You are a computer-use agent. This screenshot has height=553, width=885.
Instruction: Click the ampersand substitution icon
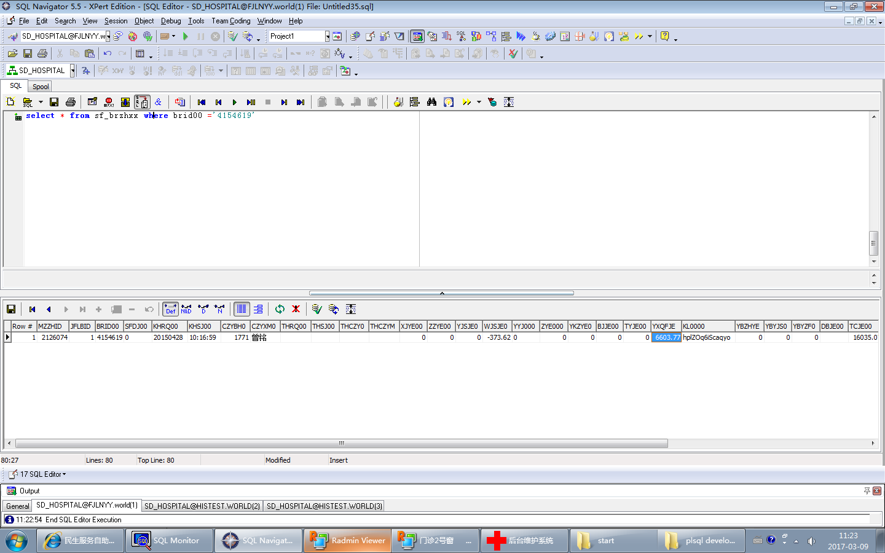point(158,102)
